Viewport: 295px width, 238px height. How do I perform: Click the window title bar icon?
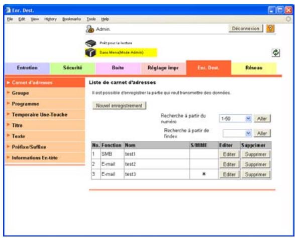coord(8,10)
